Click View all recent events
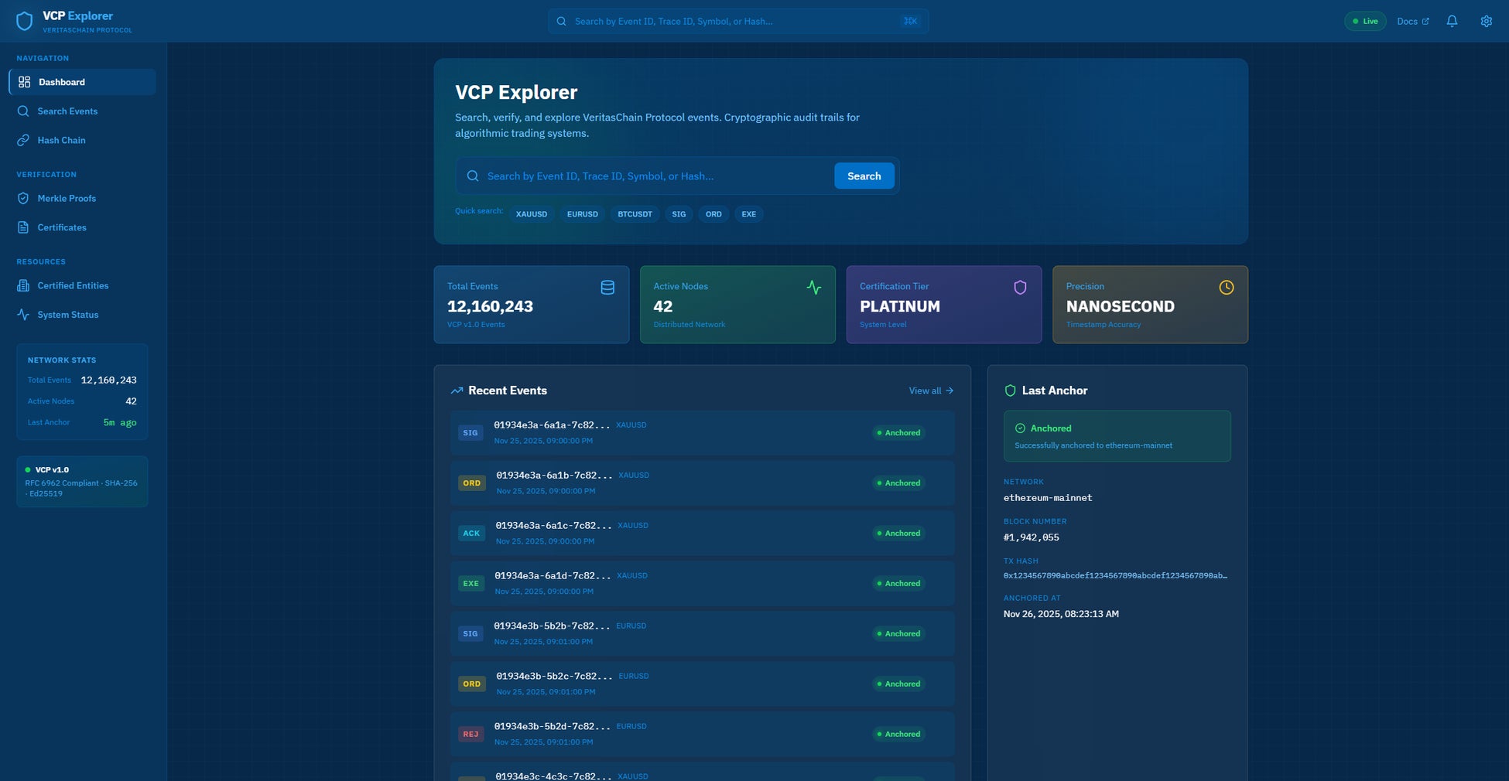Screen dimensions: 1509x781 pyautogui.click(x=930, y=390)
